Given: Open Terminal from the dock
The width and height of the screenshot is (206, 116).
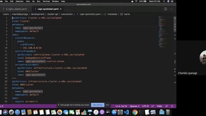Looking at the screenshot, I should (x=141, y=112).
